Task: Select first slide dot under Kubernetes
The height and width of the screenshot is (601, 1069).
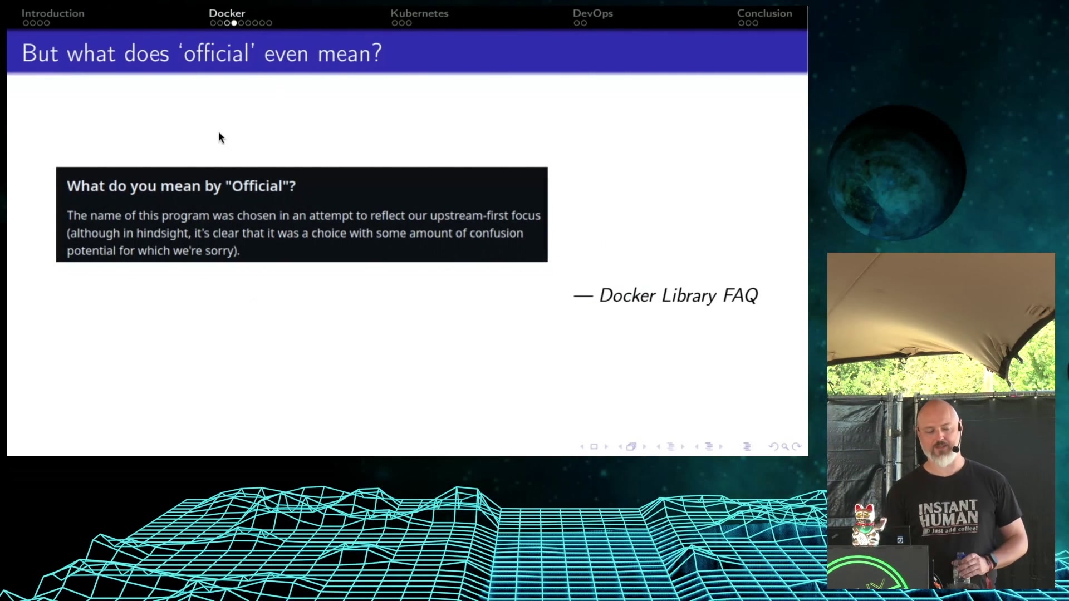Action: 395,23
